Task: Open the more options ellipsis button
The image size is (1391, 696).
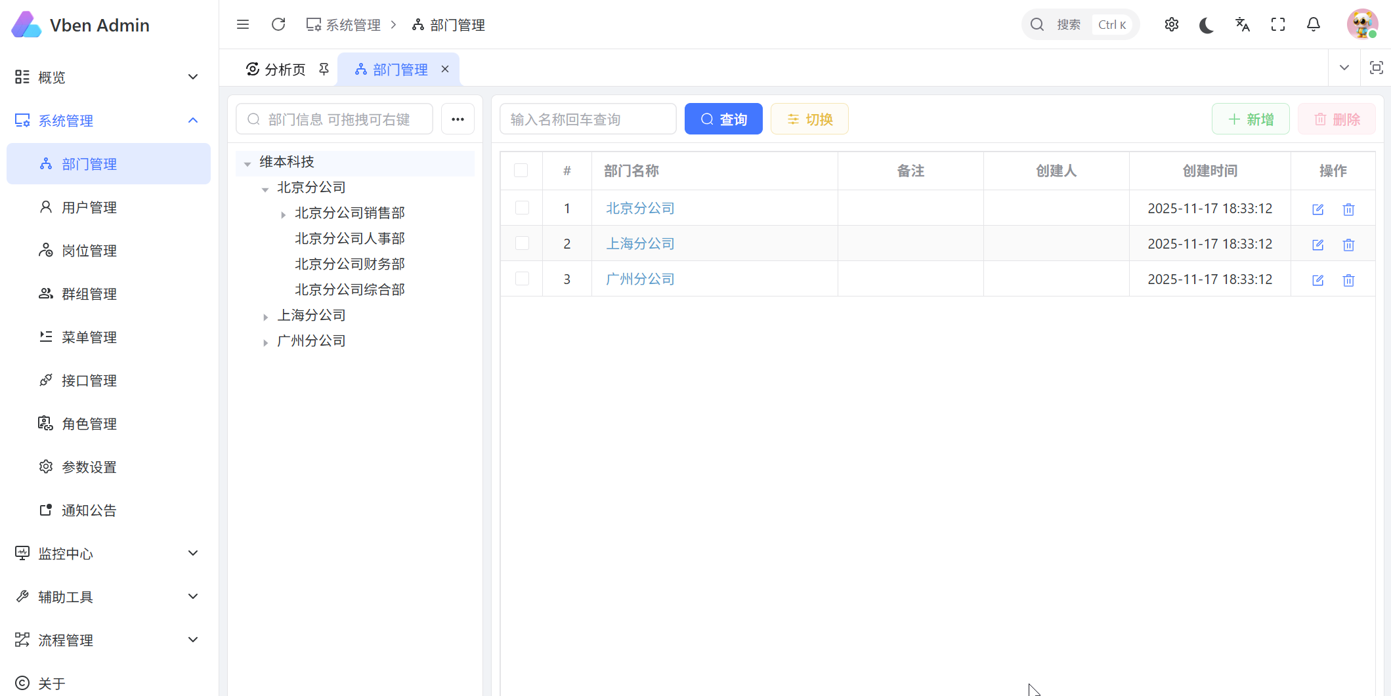Action: 458,119
